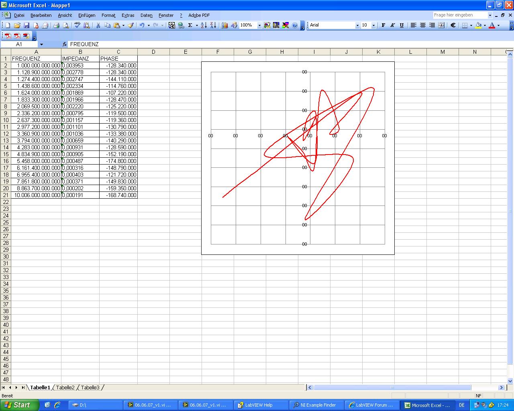514x411 pixels.
Task: Open print preview
Action: (66, 25)
